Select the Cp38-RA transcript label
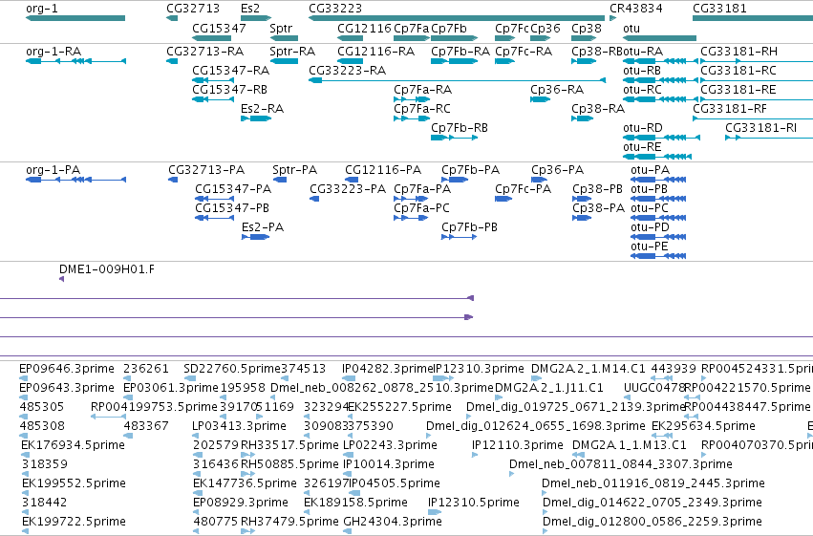The height and width of the screenshot is (536, 813). click(x=598, y=109)
